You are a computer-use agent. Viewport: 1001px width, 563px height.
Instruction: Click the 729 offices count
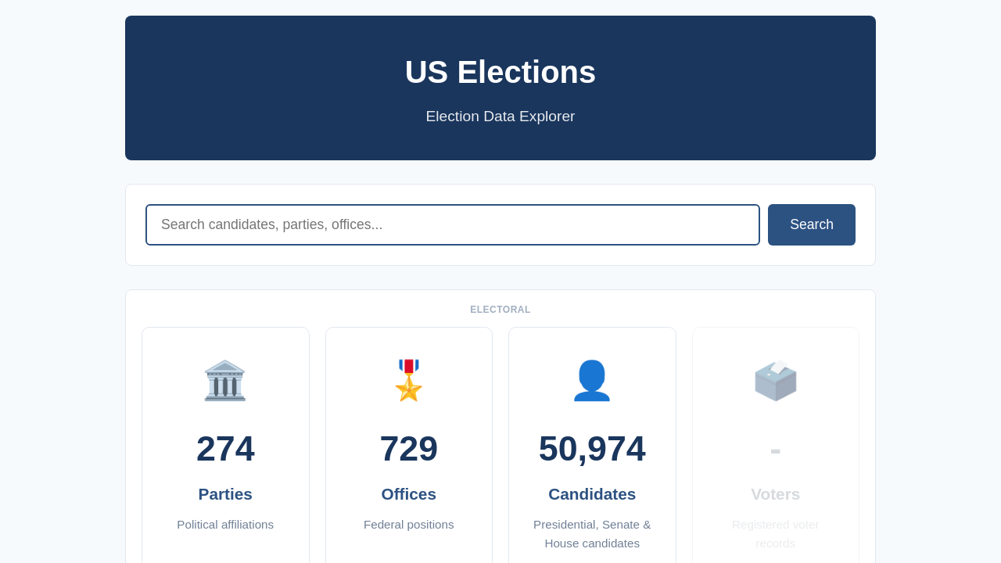point(409,449)
